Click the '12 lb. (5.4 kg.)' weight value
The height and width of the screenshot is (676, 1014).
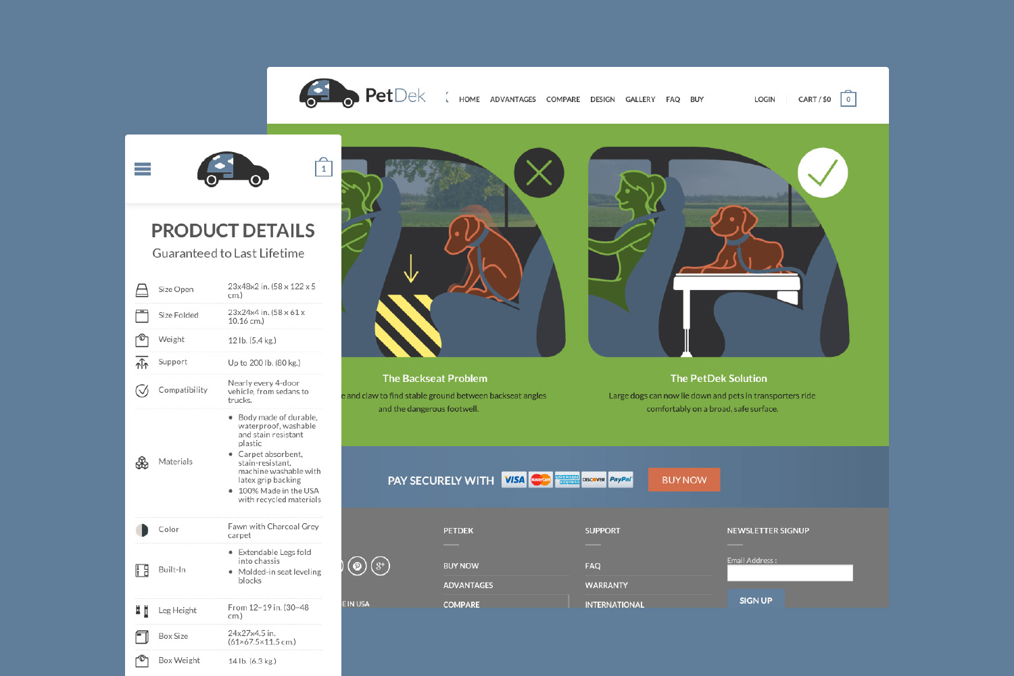pos(252,341)
